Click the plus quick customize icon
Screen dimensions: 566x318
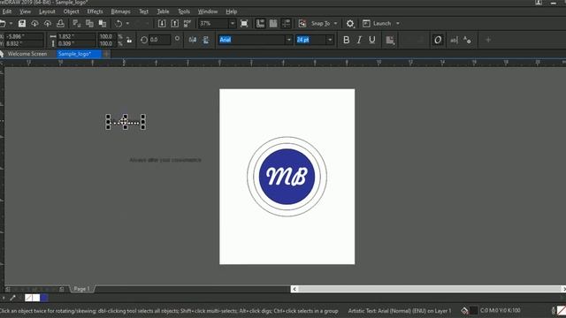[x=488, y=40]
